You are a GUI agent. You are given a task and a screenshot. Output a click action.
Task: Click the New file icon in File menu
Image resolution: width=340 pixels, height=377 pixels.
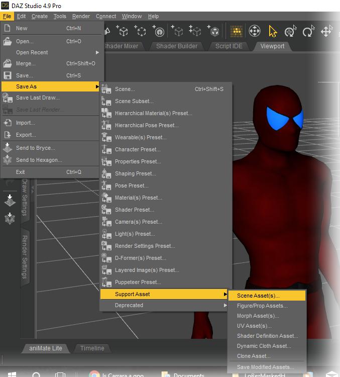7,28
